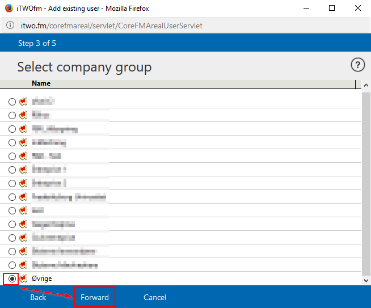Click the site information icon in address bar

[10, 26]
